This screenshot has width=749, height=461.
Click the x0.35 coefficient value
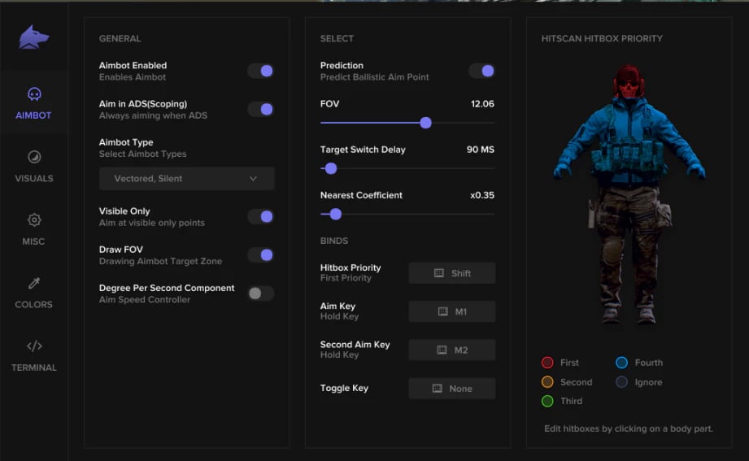click(482, 195)
